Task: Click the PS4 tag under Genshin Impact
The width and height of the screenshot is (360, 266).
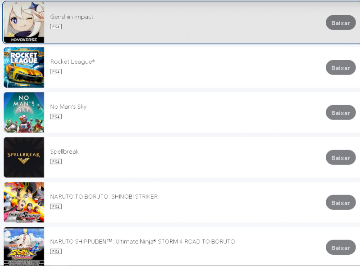Action: coord(56,27)
